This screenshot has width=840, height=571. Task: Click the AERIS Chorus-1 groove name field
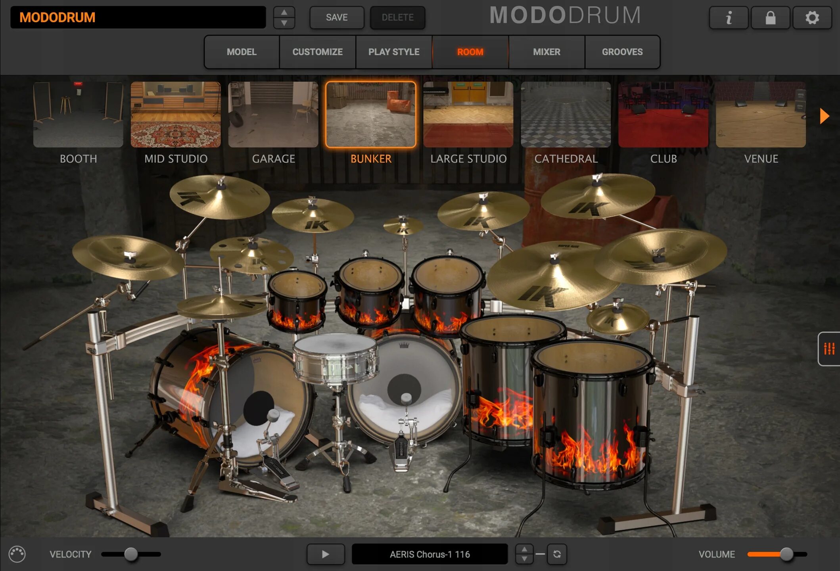(430, 554)
